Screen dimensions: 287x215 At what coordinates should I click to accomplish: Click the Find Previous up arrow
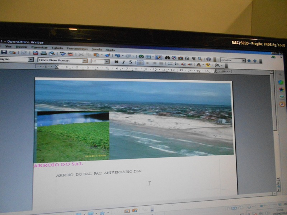pos(255,61)
